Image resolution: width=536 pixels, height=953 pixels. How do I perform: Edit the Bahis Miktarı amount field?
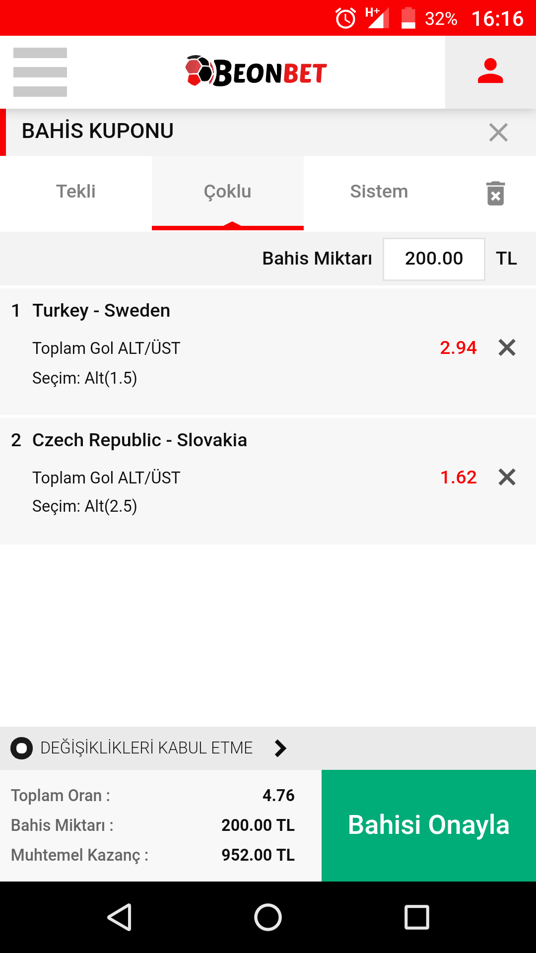434,259
